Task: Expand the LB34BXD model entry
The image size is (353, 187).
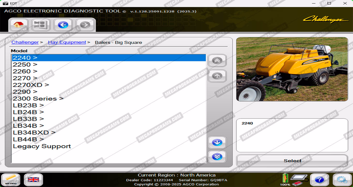Action: (34, 132)
